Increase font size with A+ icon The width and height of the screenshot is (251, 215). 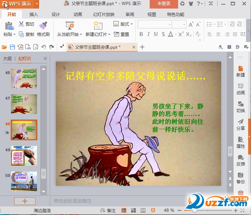[191, 24]
